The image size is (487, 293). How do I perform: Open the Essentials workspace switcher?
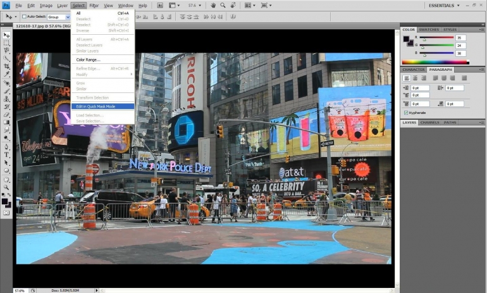pyautogui.click(x=444, y=5)
